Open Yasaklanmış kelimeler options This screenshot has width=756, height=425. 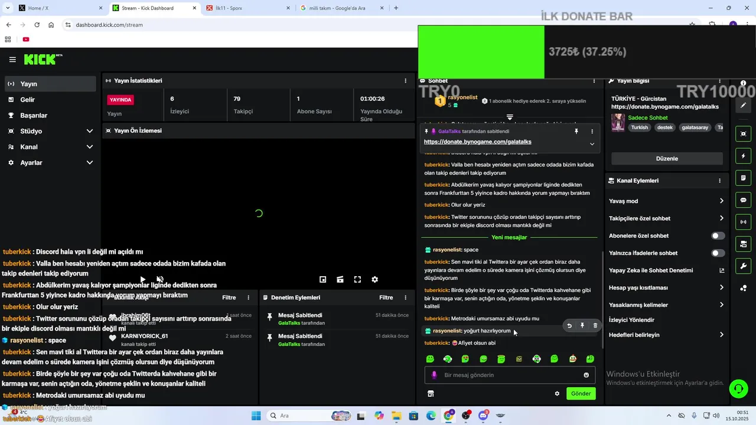tap(721, 305)
